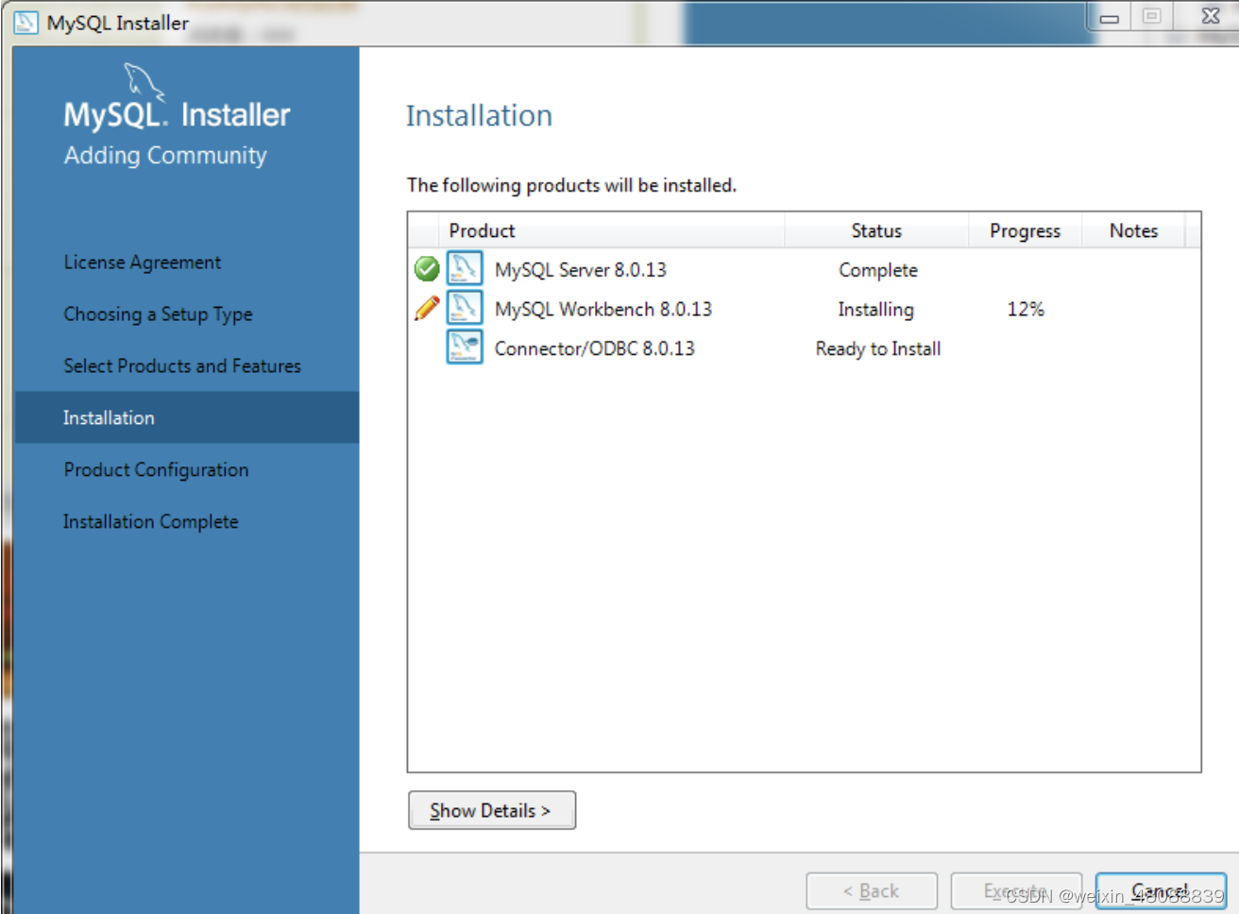Click the 12% progress value
This screenshot has height=914, width=1239.
coord(1026,310)
